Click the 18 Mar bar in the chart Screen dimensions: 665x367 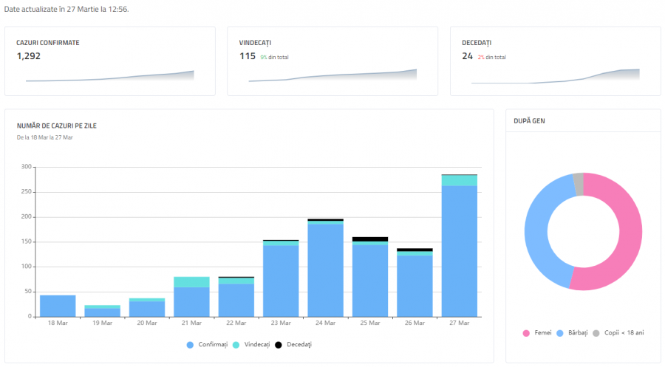(58, 306)
